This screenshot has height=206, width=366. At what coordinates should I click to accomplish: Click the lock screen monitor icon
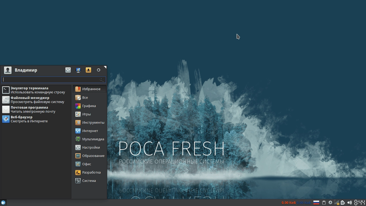coord(78,70)
